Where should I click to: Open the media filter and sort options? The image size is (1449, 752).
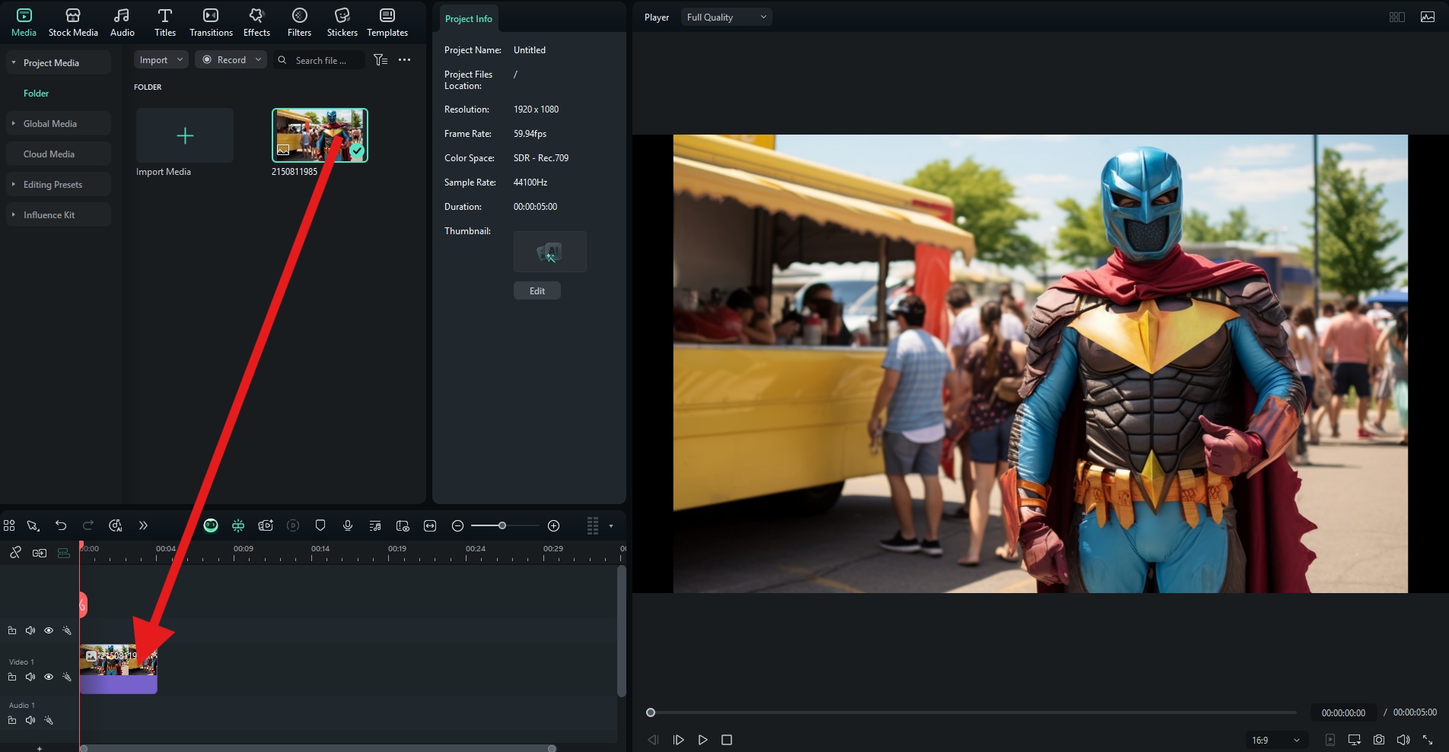[381, 59]
